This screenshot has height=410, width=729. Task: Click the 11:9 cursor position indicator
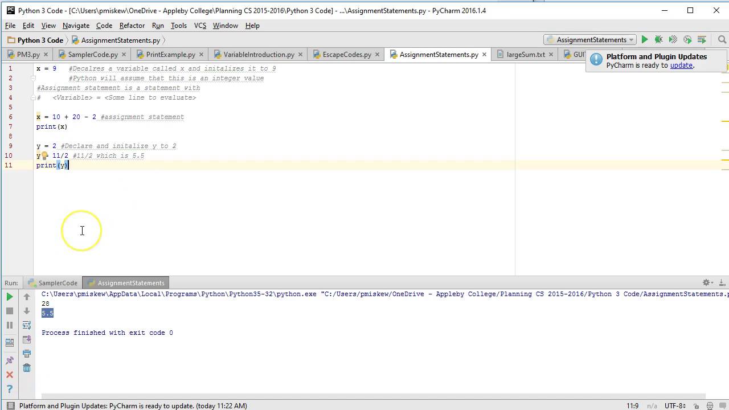point(633,405)
